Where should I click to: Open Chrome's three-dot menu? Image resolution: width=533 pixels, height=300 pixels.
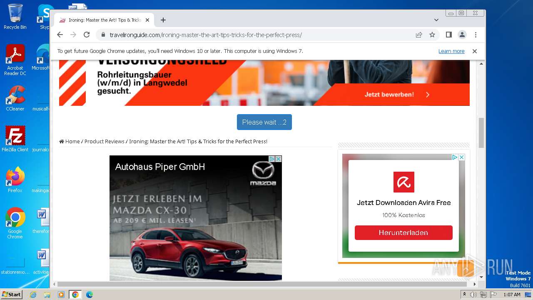pyautogui.click(x=476, y=35)
